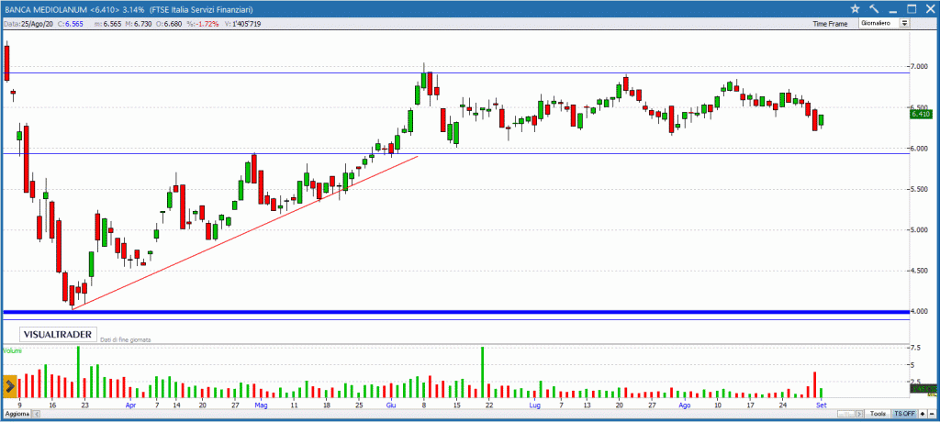Screen dimensions: 940x422
Task: Click the 5.500 price axis label
Action: 920,189
